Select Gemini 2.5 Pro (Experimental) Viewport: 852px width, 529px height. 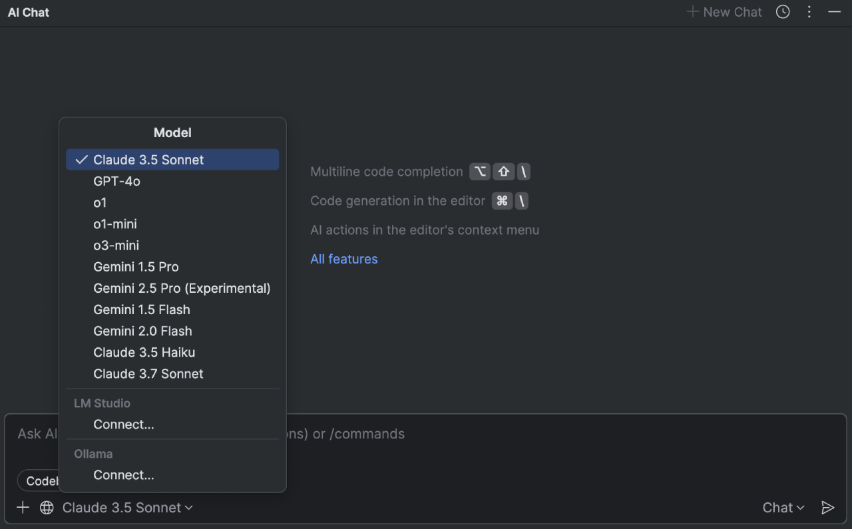click(182, 288)
